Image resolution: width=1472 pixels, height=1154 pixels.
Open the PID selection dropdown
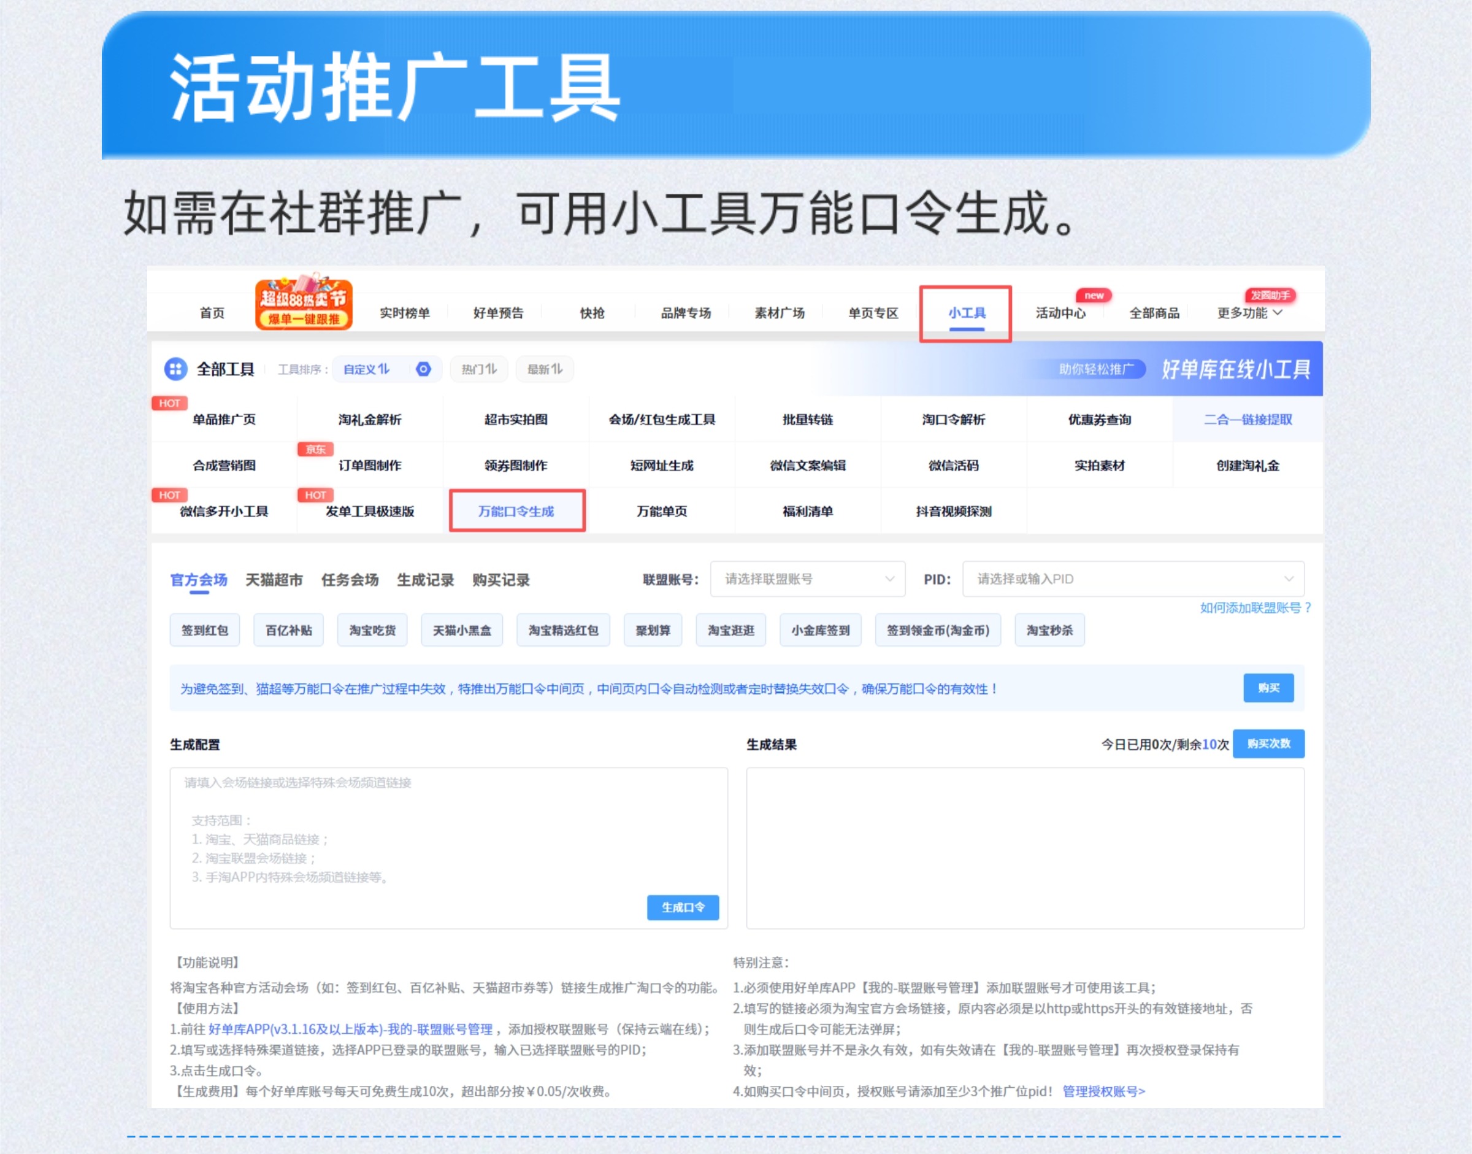tap(1133, 579)
